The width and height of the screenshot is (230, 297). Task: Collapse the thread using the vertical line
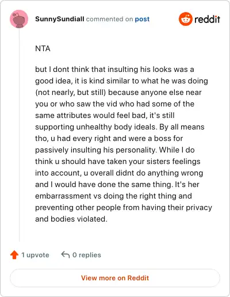point(19,135)
